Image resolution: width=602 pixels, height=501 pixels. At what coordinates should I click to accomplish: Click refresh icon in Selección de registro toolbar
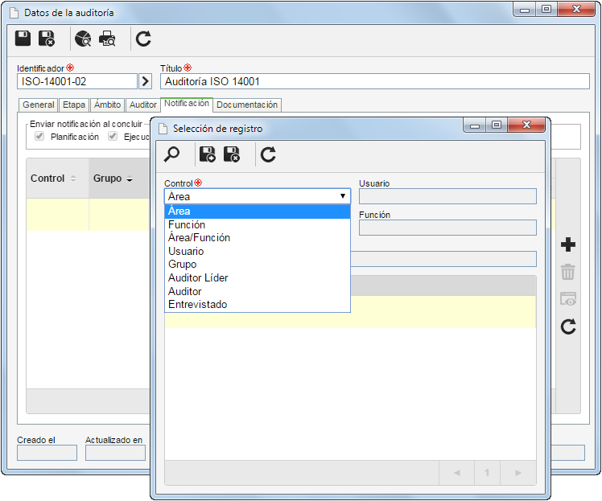pos(268,154)
